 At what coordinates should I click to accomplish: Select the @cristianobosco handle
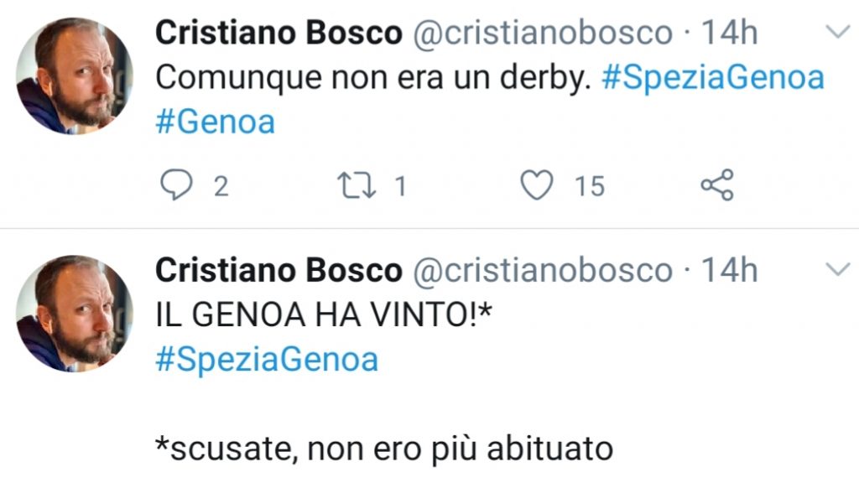pyautogui.click(x=545, y=32)
